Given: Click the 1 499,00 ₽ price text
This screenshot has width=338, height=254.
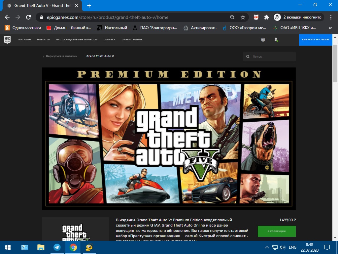Looking at the screenshot, I should (288, 220).
